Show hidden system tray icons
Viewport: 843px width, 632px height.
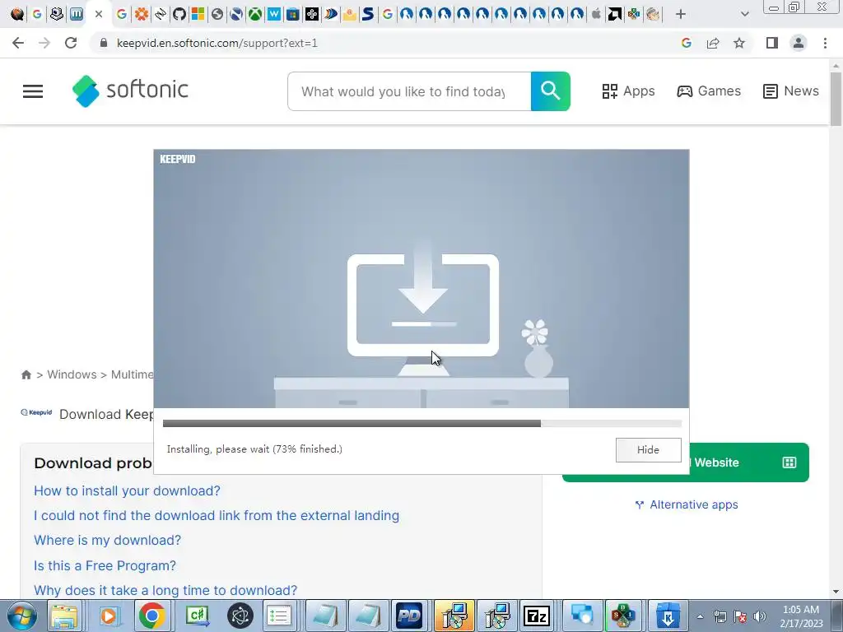pyautogui.click(x=700, y=616)
